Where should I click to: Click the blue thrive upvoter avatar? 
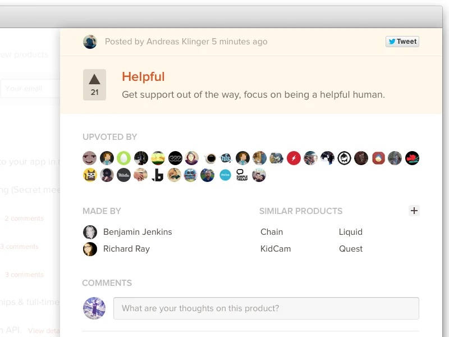coord(225,175)
